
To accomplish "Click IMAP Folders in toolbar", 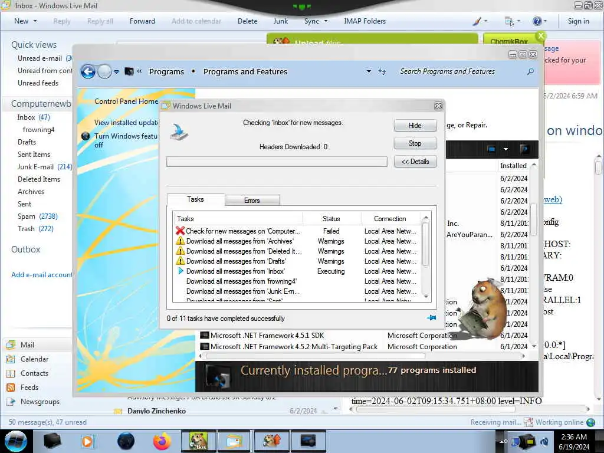I will coord(365,21).
